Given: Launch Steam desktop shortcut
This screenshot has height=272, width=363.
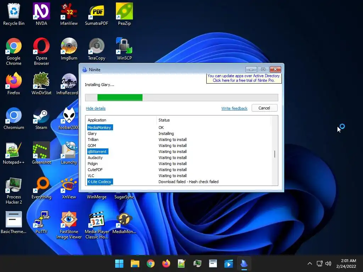Looking at the screenshot, I should [41, 118].
